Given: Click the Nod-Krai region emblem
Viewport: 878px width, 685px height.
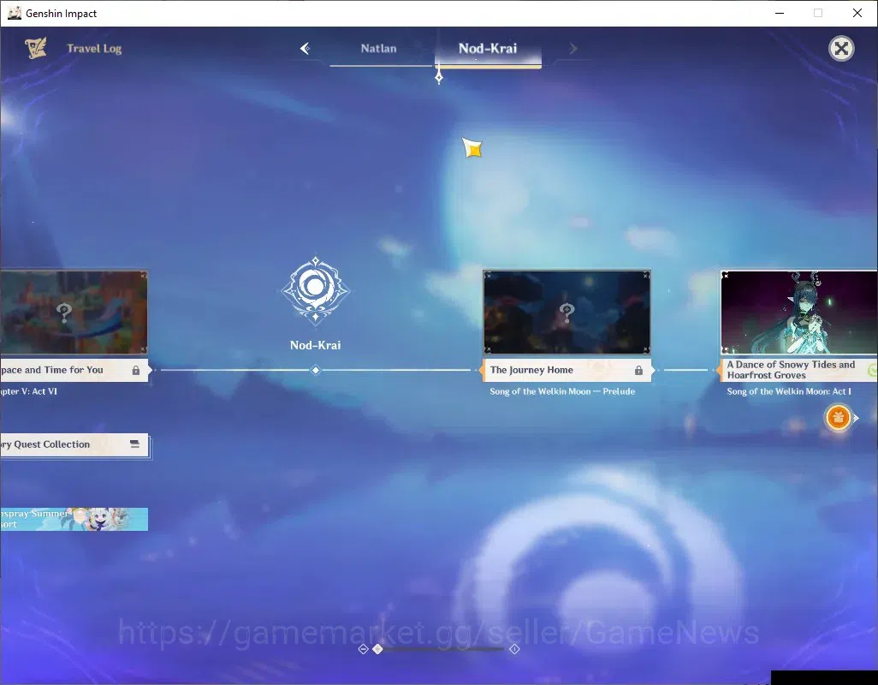Looking at the screenshot, I should tap(315, 290).
